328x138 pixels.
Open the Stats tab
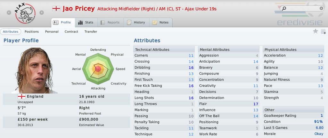[85, 23]
